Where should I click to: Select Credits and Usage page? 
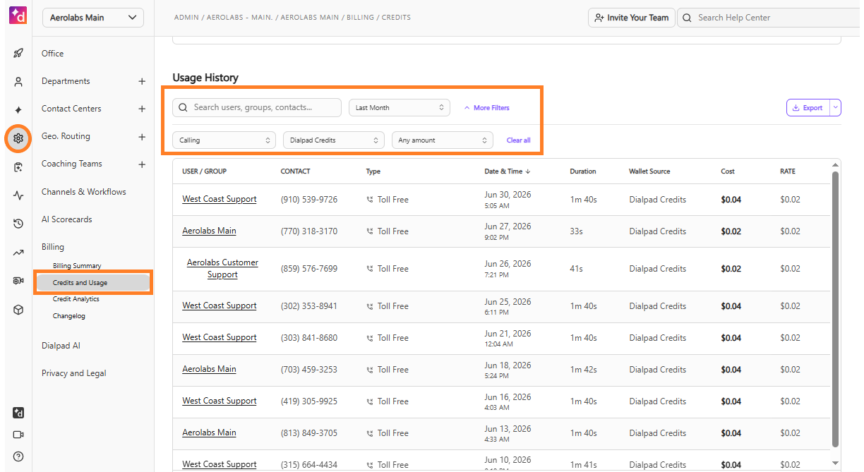(x=93, y=283)
